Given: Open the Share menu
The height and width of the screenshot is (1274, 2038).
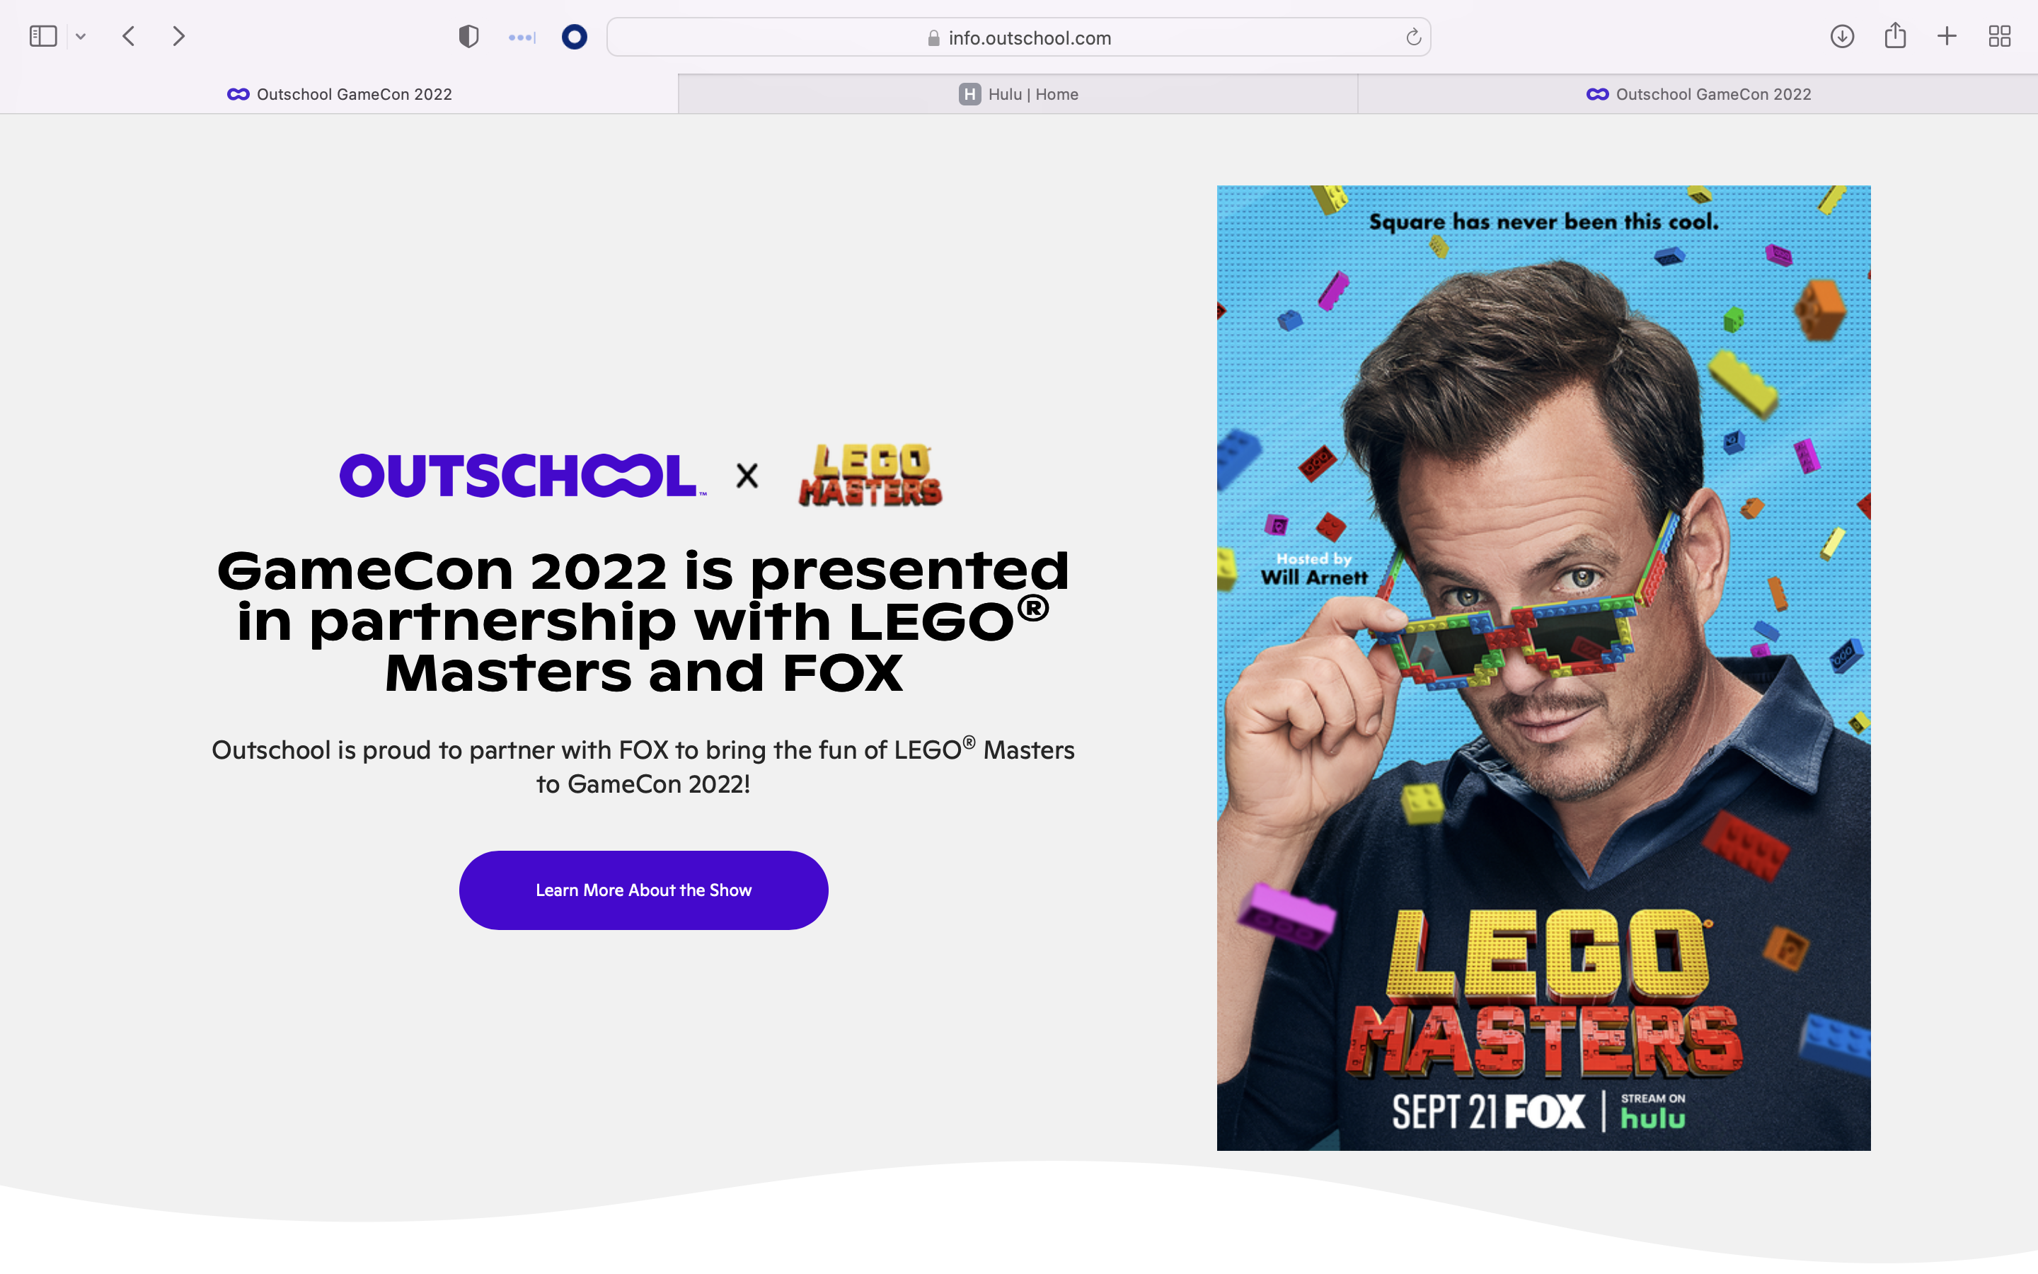Looking at the screenshot, I should 1895,36.
